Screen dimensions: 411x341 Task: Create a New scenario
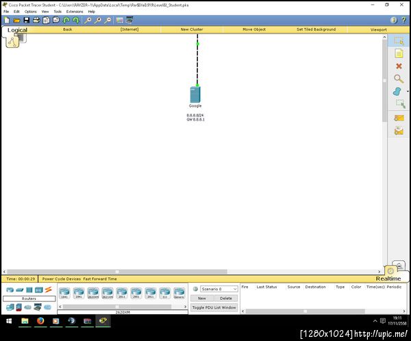[x=202, y=299]
